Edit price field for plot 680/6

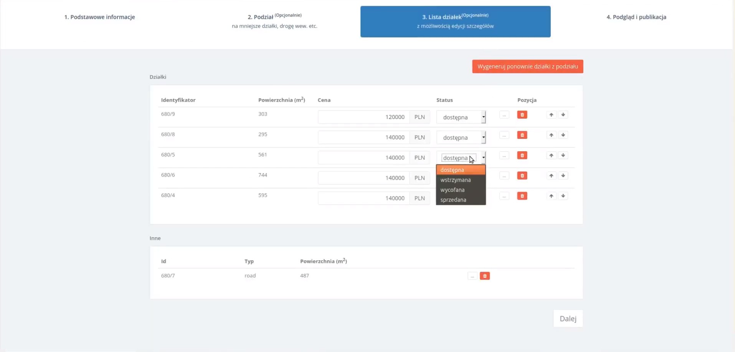point(363,178)
